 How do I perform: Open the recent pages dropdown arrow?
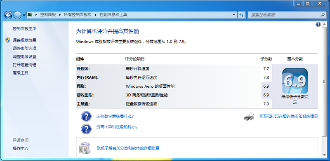[x=24, y=15]
